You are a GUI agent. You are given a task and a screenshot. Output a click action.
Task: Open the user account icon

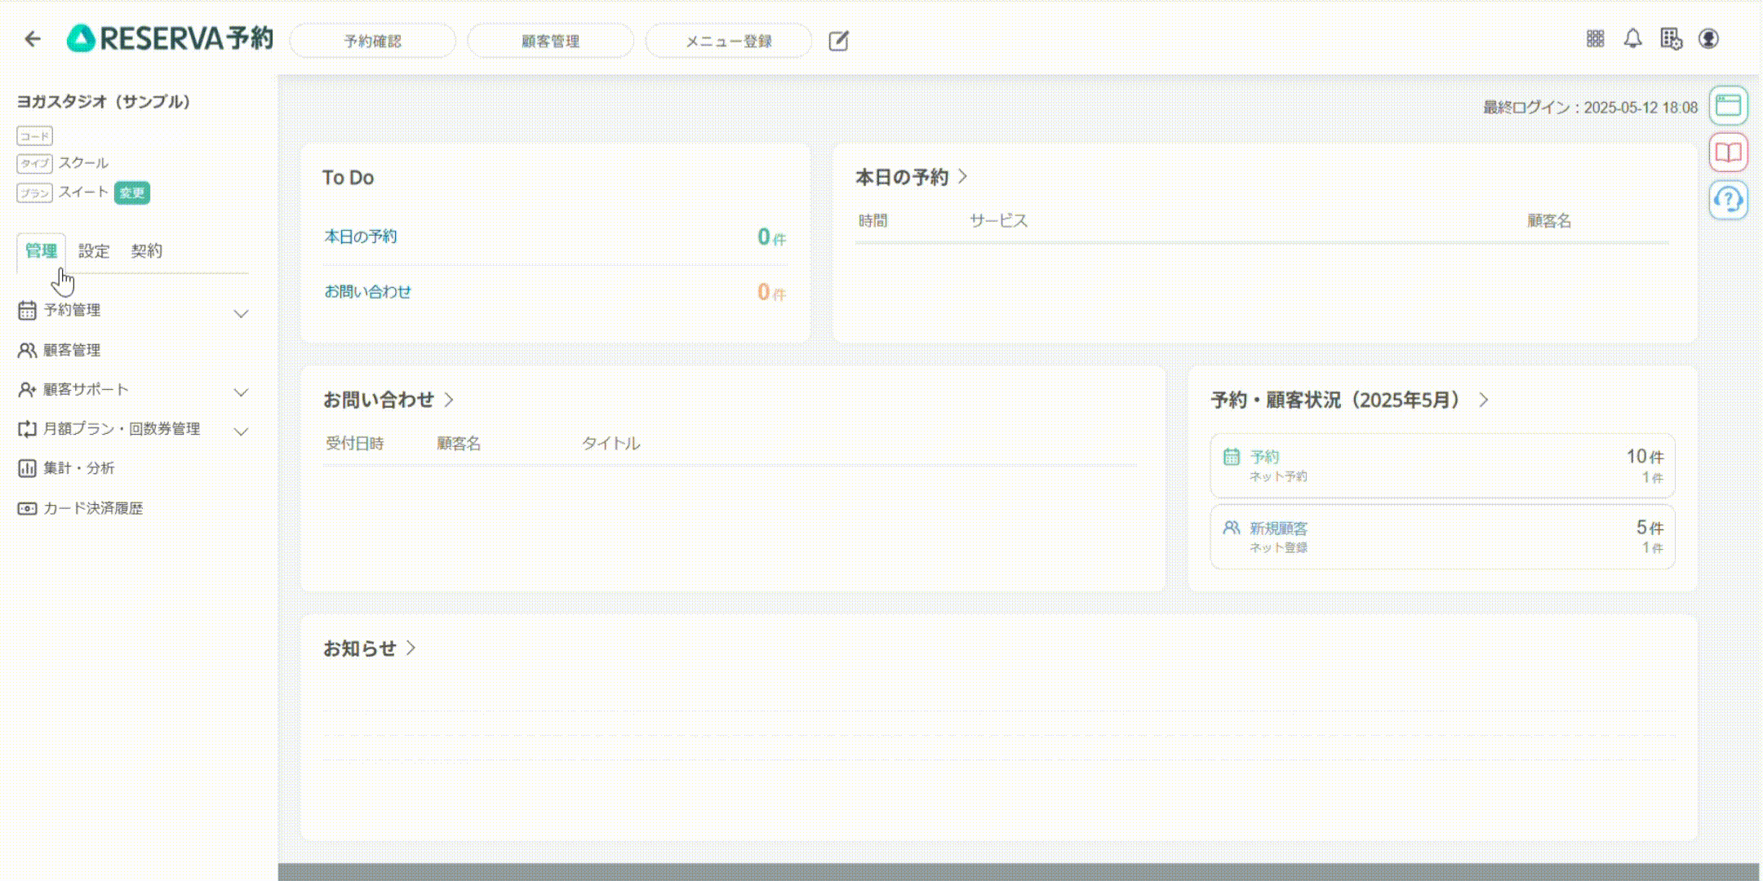point(1708,38)
